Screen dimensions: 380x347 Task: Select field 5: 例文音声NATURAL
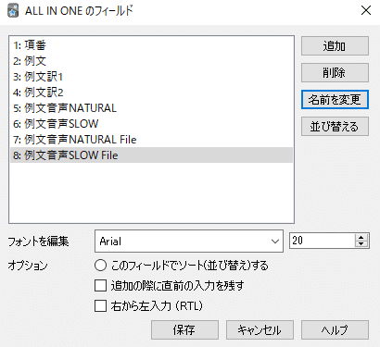[x=151, y=108]
